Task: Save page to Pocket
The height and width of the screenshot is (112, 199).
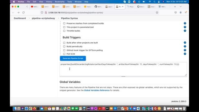Action: point(175,12)
